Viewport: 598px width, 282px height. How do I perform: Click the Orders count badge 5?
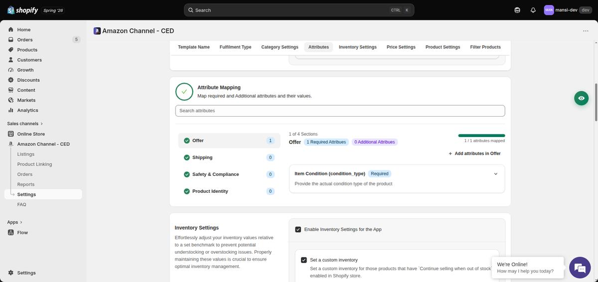click(x=76, y=40)
